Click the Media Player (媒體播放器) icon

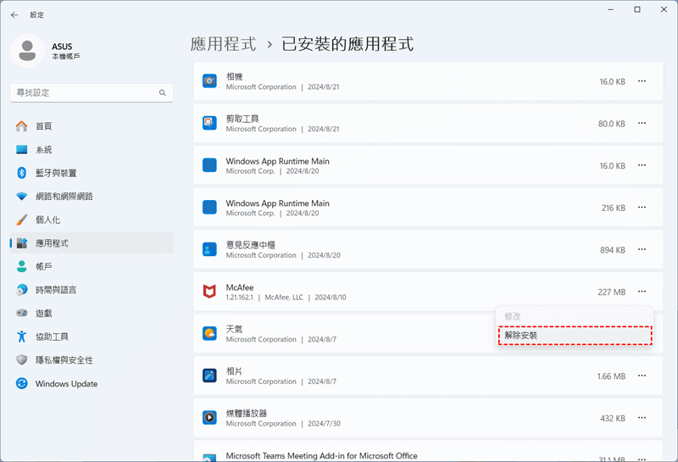pyautogui.click(x=209, y=418)
